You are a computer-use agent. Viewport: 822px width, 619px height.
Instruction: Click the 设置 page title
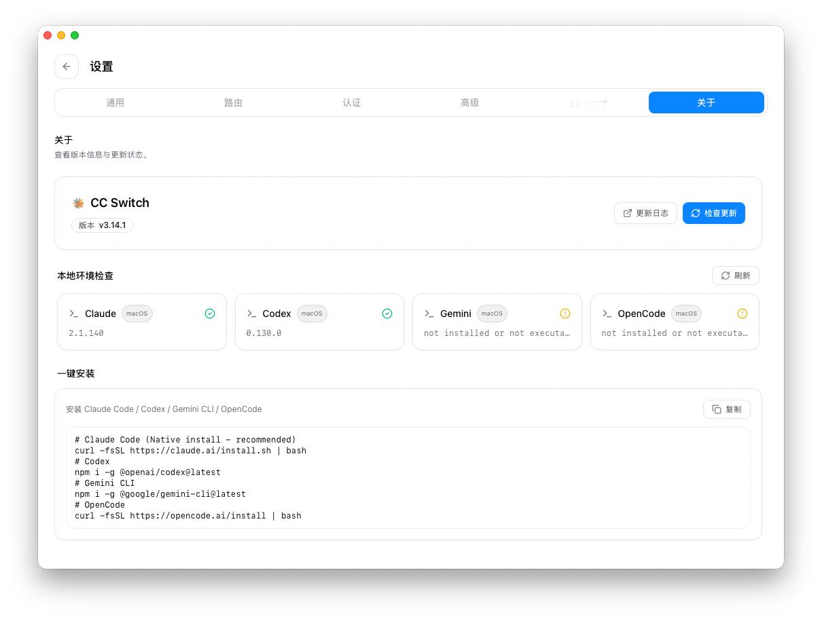click(101, 67)
